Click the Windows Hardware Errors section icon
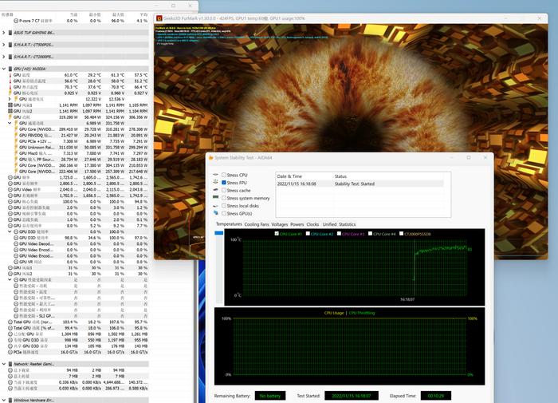Image resolution: width=558 pixels, height=403 pixels. 10,400
